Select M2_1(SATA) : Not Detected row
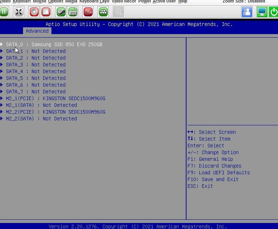 [41, 105]
